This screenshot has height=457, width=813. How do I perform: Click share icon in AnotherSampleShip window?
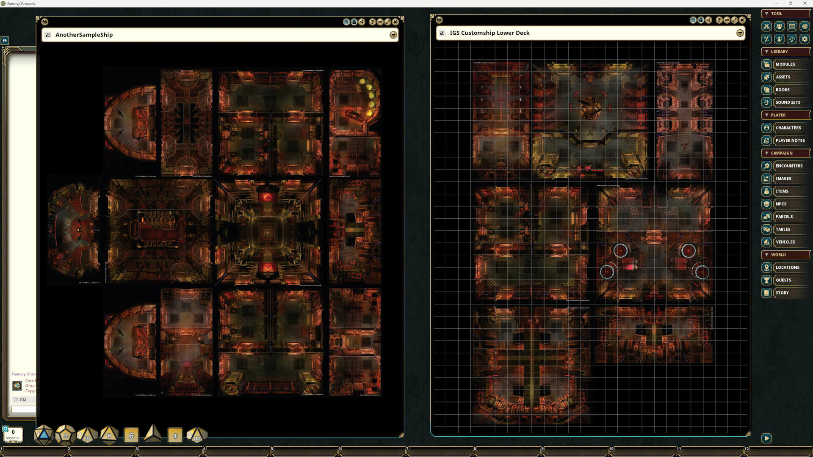(362, 22)
